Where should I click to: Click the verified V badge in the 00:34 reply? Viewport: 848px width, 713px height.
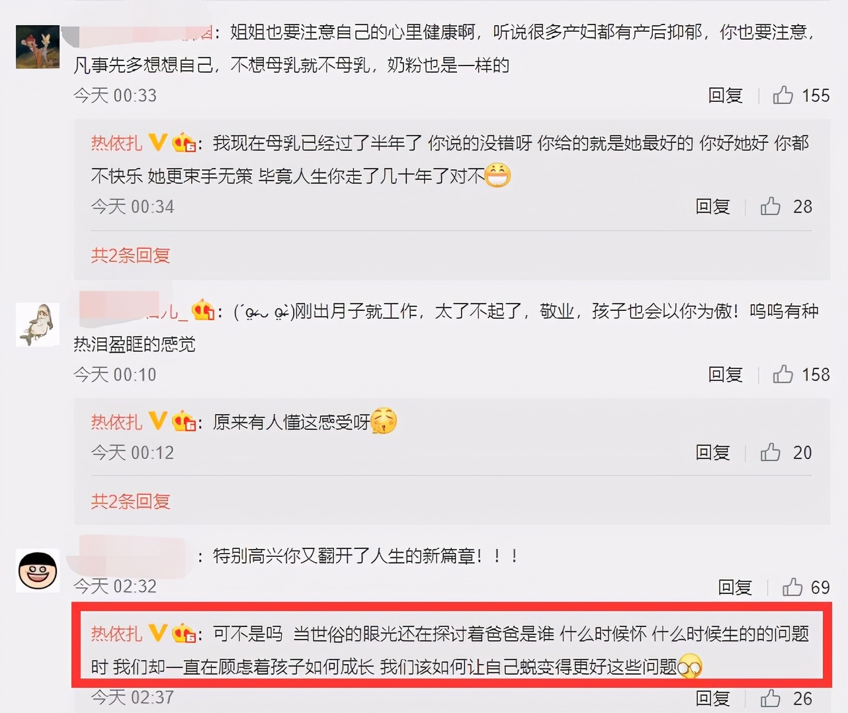point(157,142)
